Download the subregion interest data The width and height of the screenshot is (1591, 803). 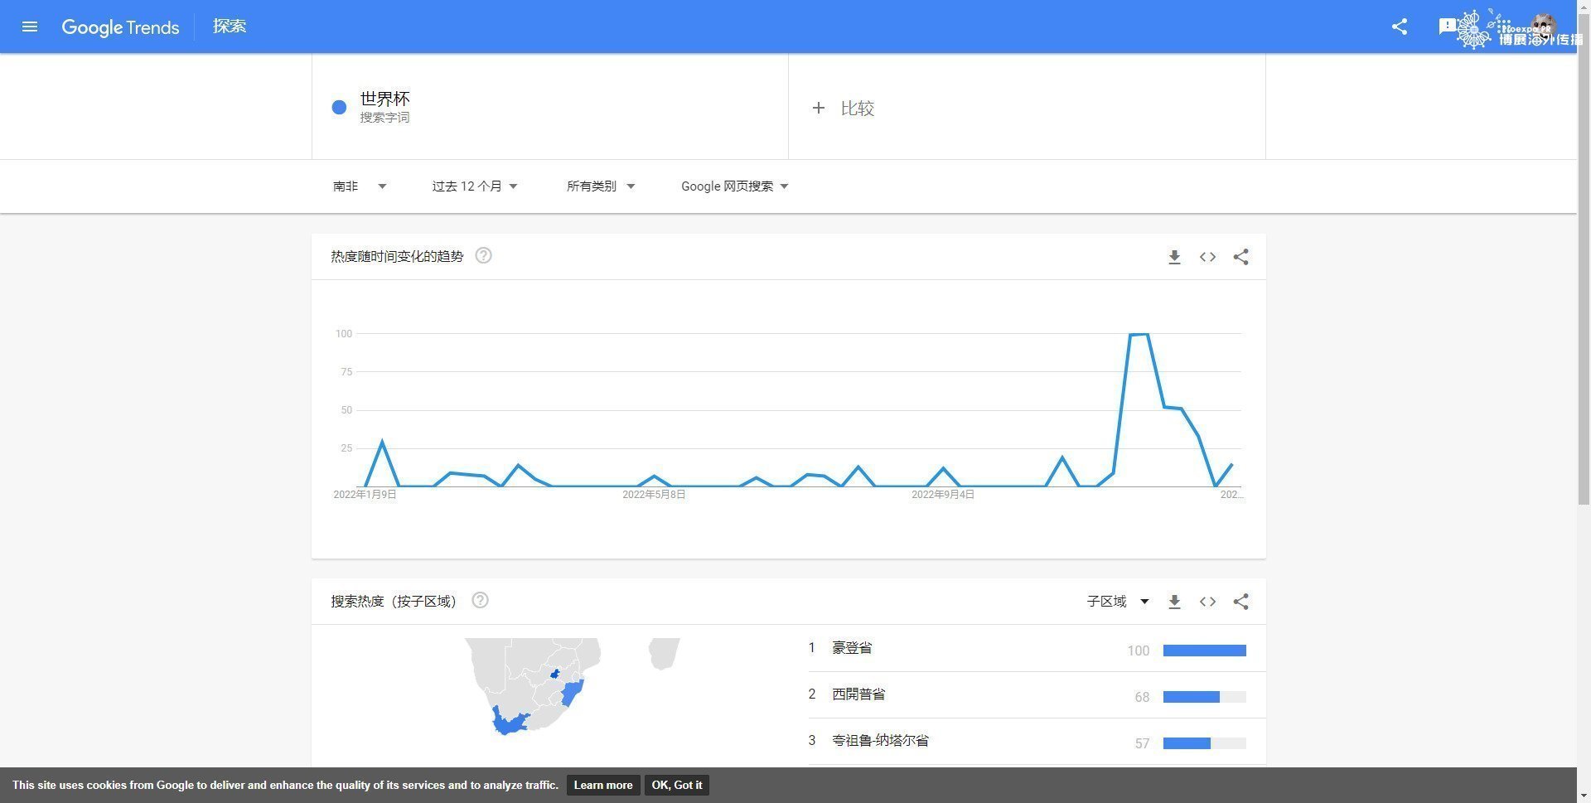click(x=1174, y=602)
